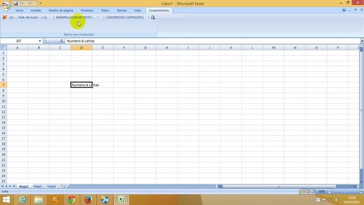Expand the arrow beside MANIPULACION DE TEXTO
This screenshot has height=205, width=364.
point(98,18)
